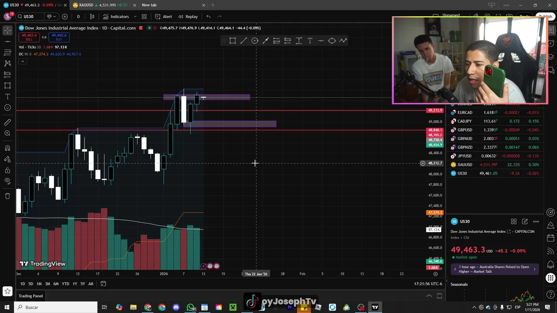Open favorites star at sidebar bottom

point(7,291)
